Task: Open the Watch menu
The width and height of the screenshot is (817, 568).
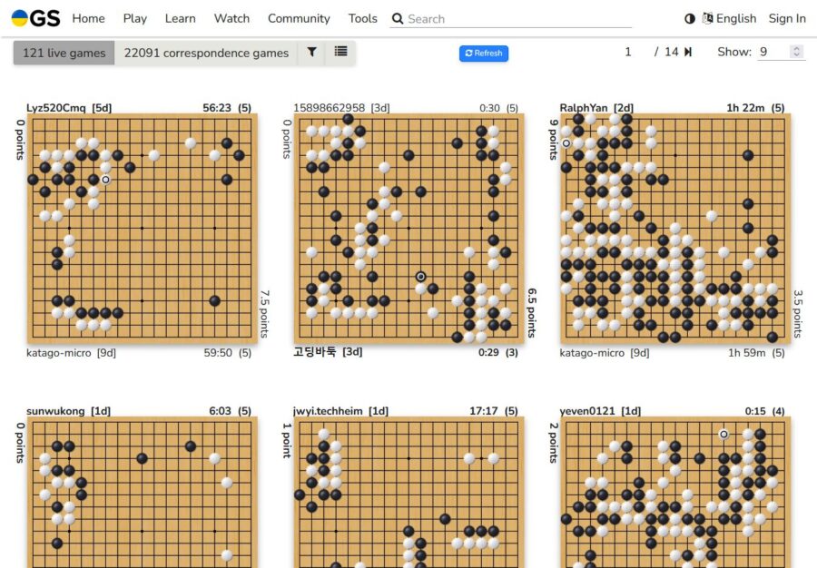Action: pyautogui.click(x=231, y=18)
